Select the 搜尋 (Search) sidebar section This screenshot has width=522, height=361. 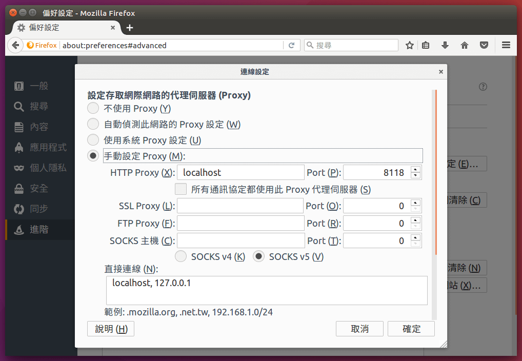[x=38, y=106]
